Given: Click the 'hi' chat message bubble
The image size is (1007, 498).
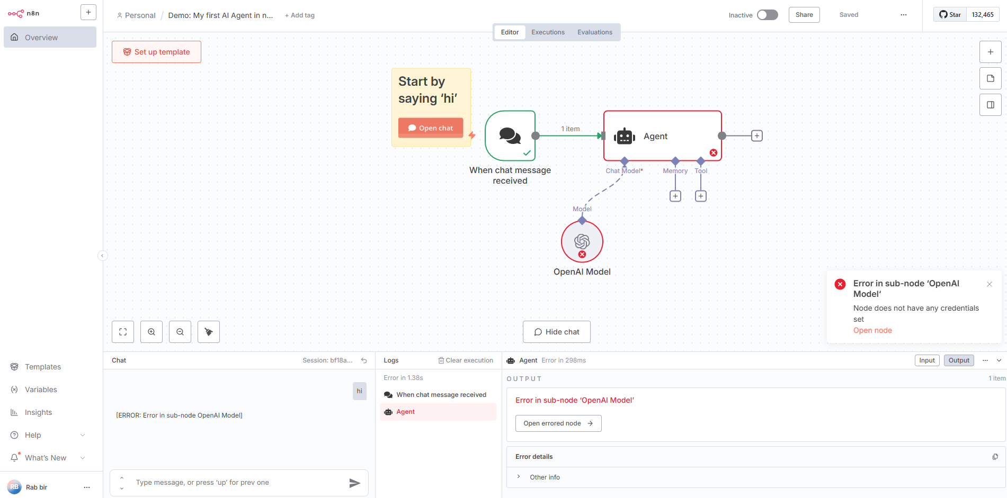Looking at the screenshot, I should click(x=360, y=391).
